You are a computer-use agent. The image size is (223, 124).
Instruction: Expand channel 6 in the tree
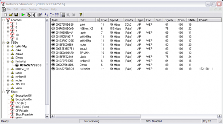coord(8,27)
